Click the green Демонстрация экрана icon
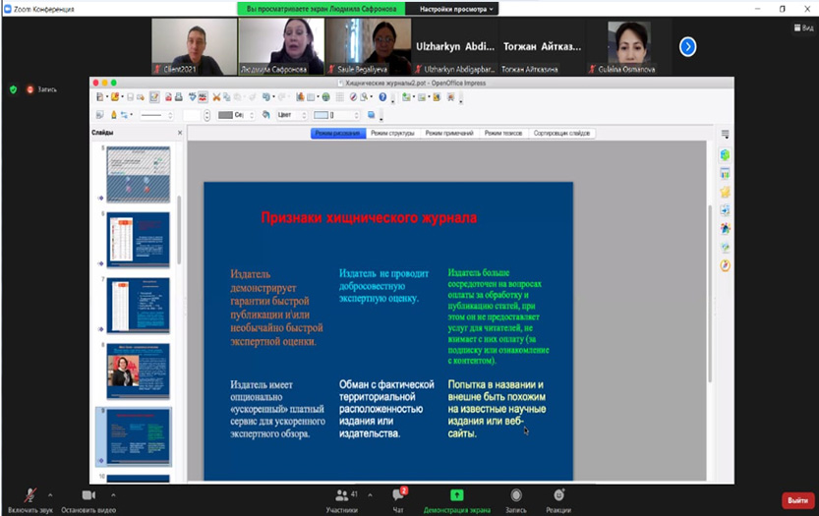819x516 pixels. click(456, 496)
